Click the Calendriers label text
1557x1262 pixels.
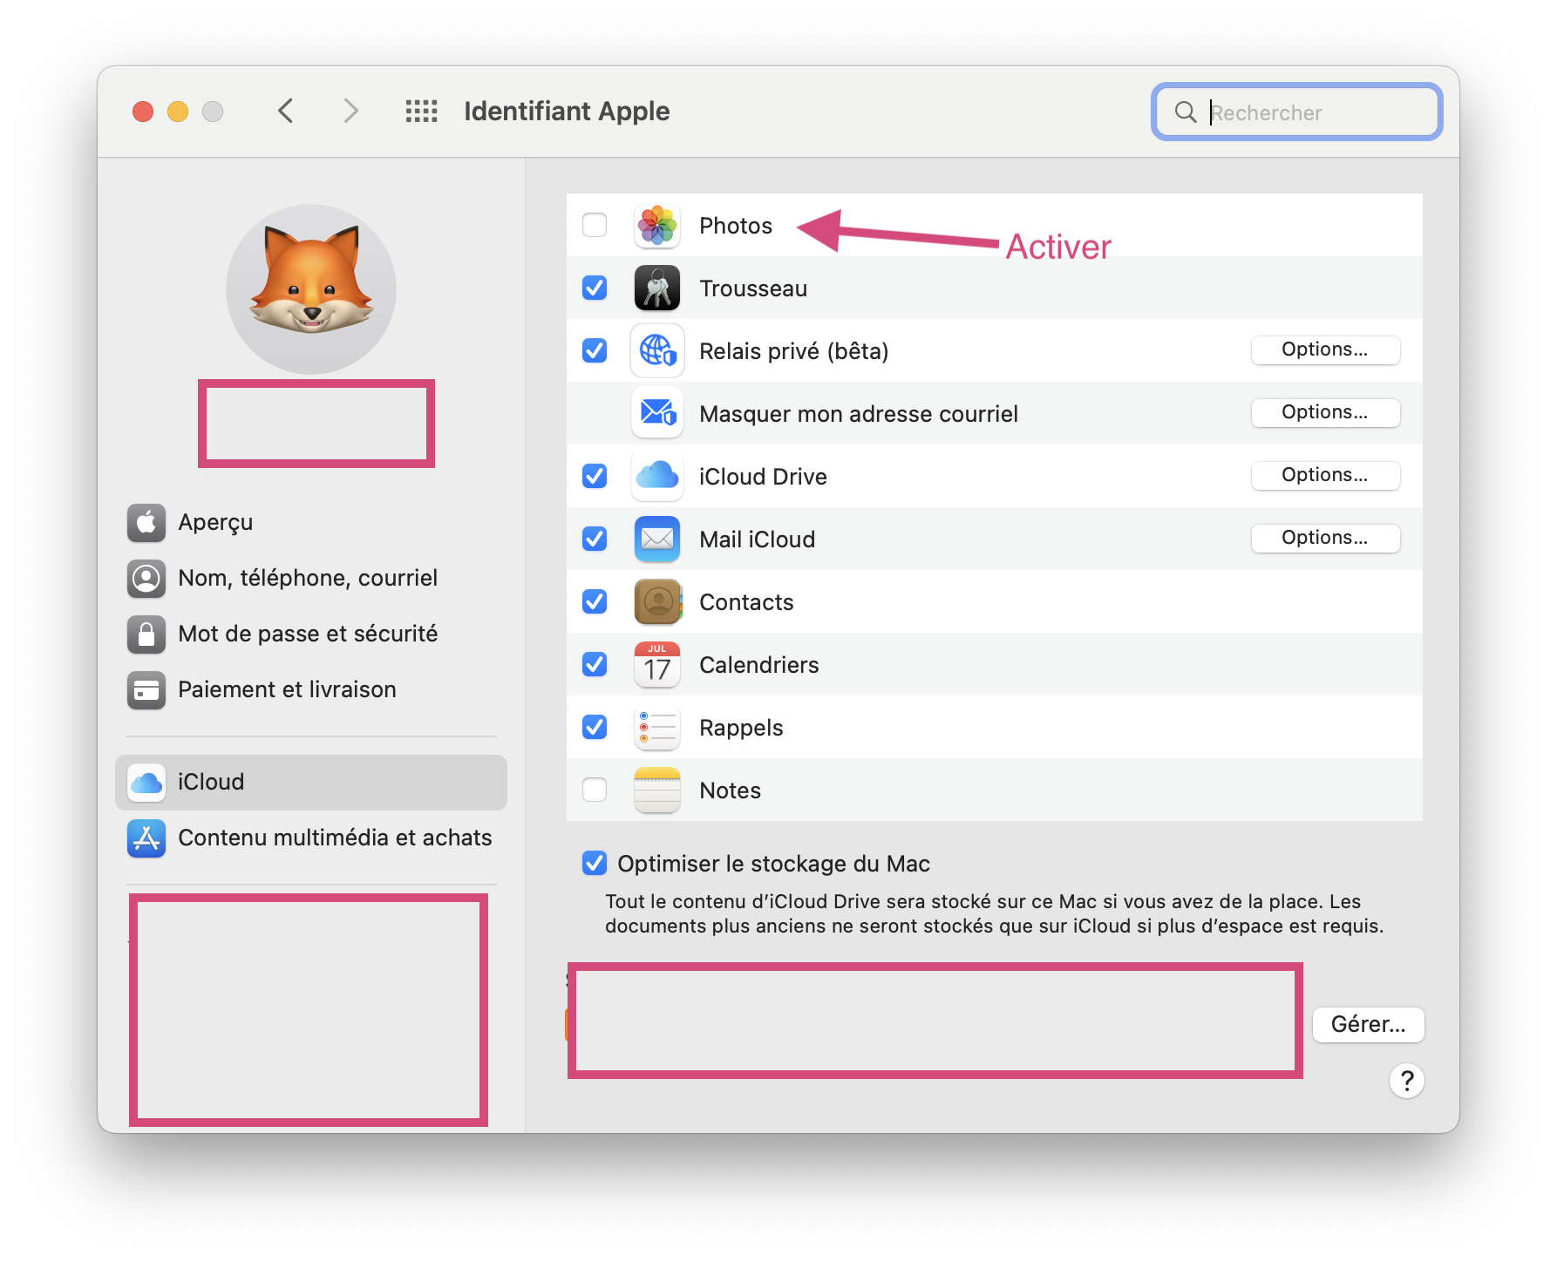[759, 666]
